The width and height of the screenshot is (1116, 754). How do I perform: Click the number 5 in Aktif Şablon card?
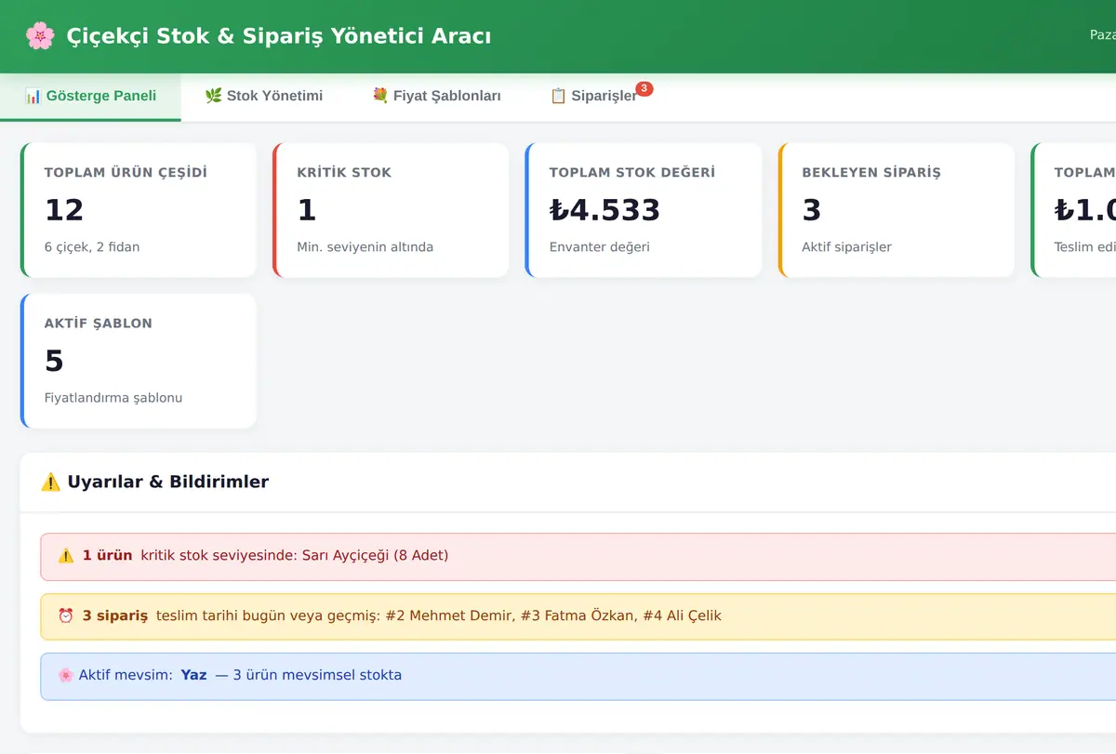(x=54, y=361)
